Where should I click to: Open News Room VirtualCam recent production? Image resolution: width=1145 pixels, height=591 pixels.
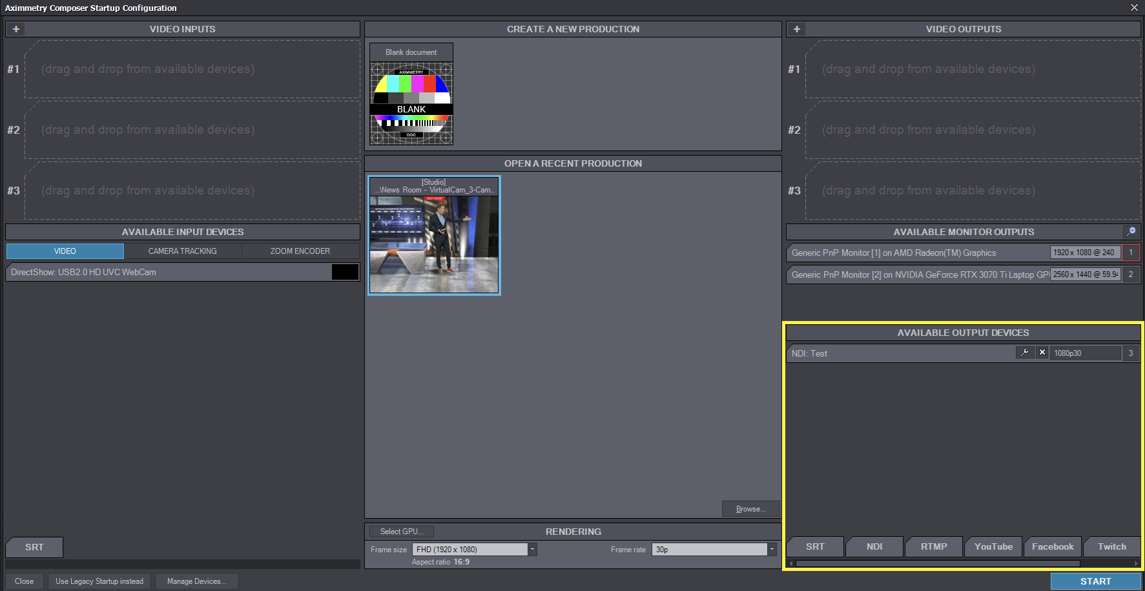pyautogui.click(x=434, y=235)
